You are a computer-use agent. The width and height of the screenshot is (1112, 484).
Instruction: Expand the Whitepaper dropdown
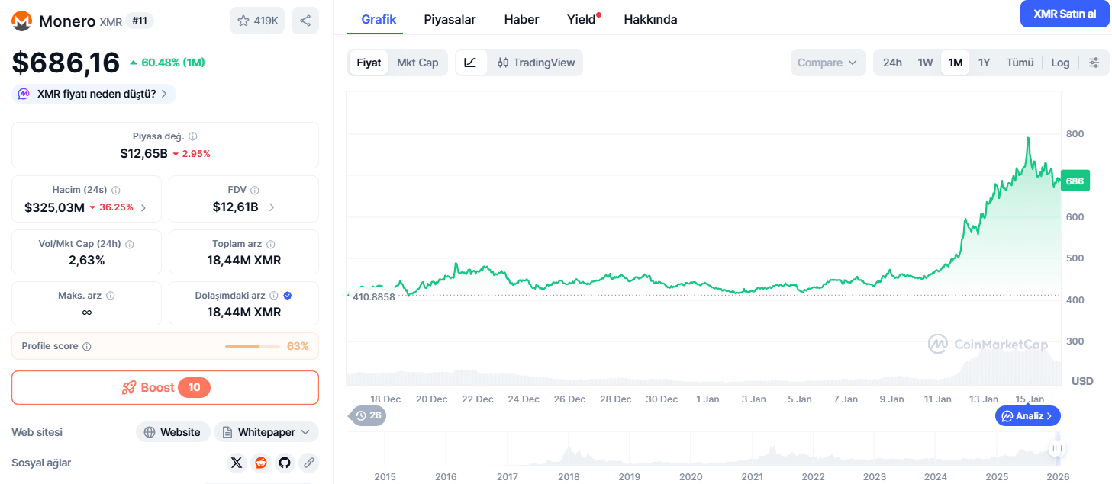[266, 432]
